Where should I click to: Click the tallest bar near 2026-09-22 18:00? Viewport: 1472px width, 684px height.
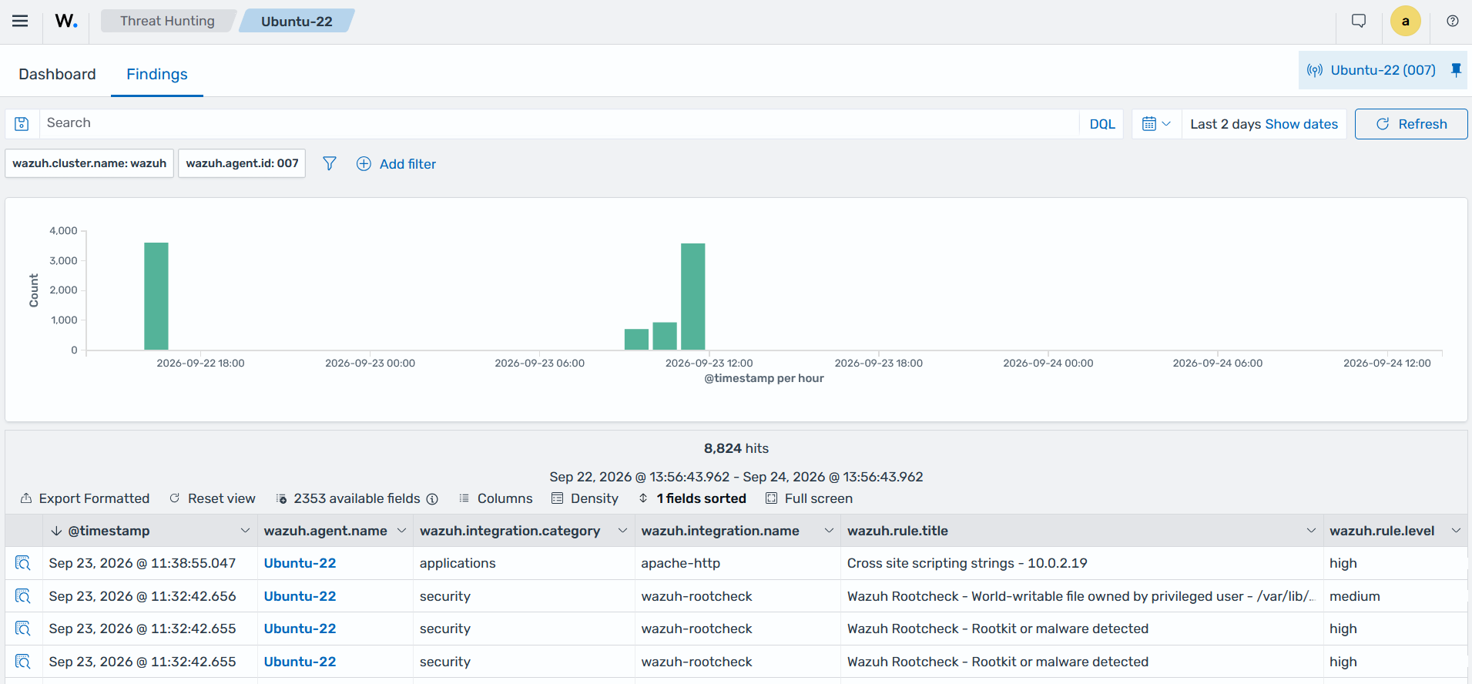156,297
